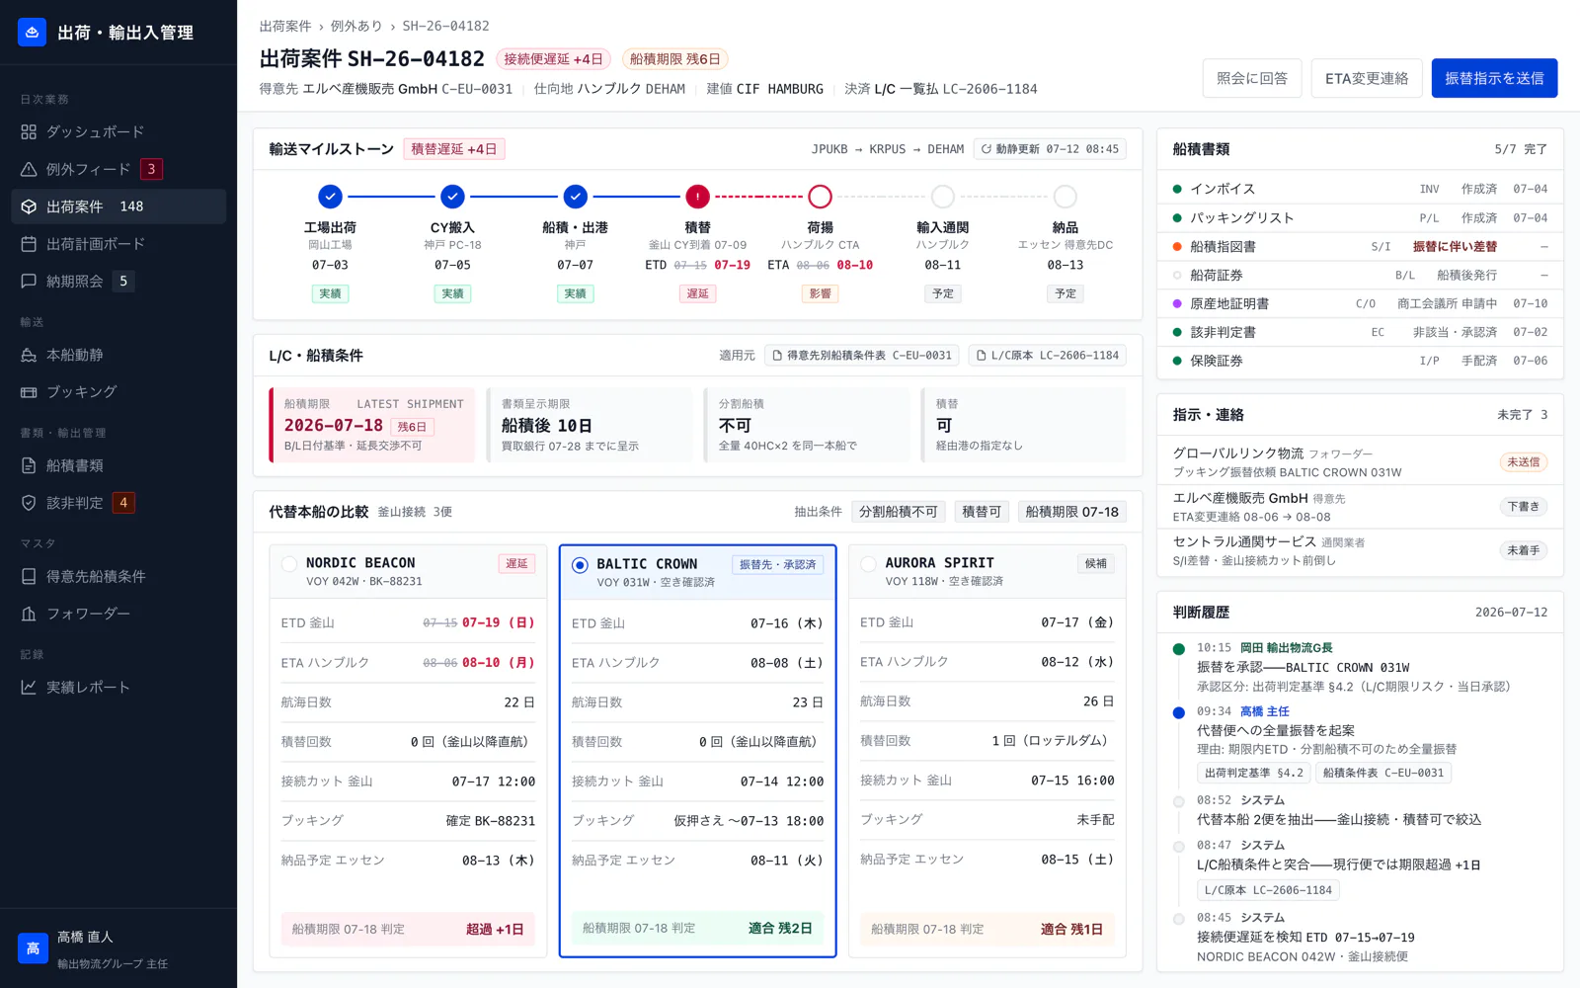Image resolution: width=1580 pixels, height=988 pixels.
Task: Select the BALTIC CROWN radio button
Action: tap(580, 565)
